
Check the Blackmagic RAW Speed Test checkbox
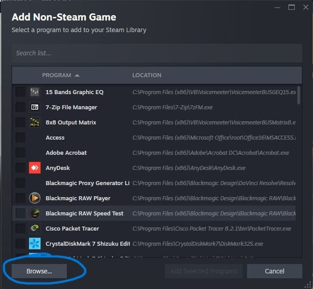tap(21, 214)
